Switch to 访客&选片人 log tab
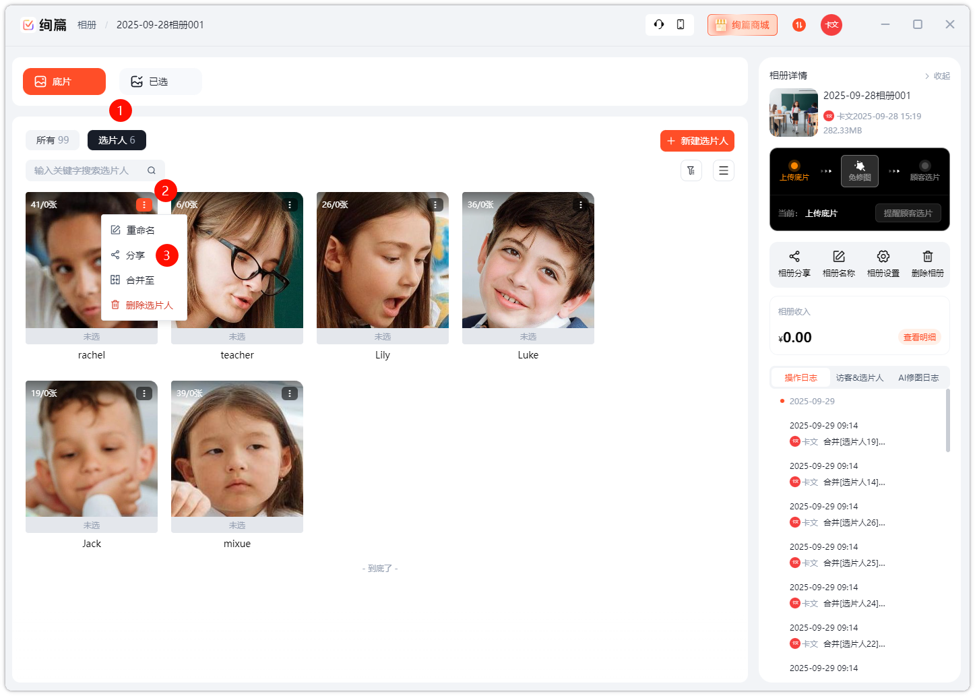Image resolution: width=975 pixels, height=696 pixels. [859, 378]
